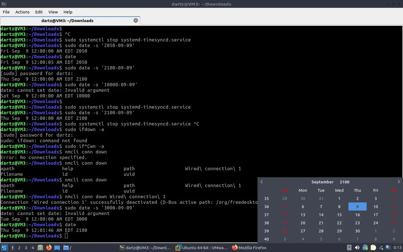The image size is (403, 252).
Task: Select day 23 in the calendar
Action: tap(357, 223)
